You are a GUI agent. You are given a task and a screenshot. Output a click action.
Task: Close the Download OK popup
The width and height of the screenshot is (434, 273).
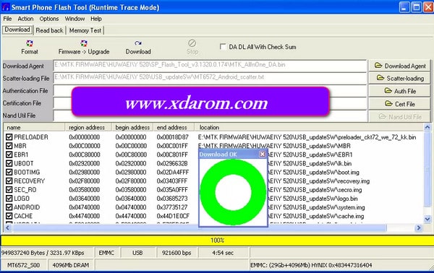coord(262,154)
